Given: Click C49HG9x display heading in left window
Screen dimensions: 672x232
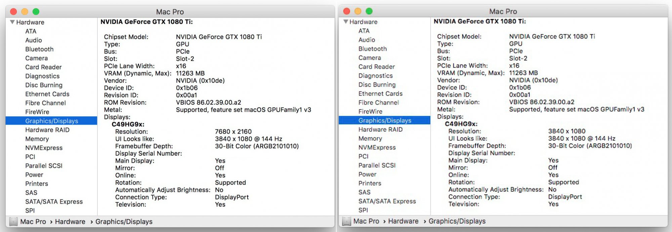Looking at the screenshot, I should (128, 124).
